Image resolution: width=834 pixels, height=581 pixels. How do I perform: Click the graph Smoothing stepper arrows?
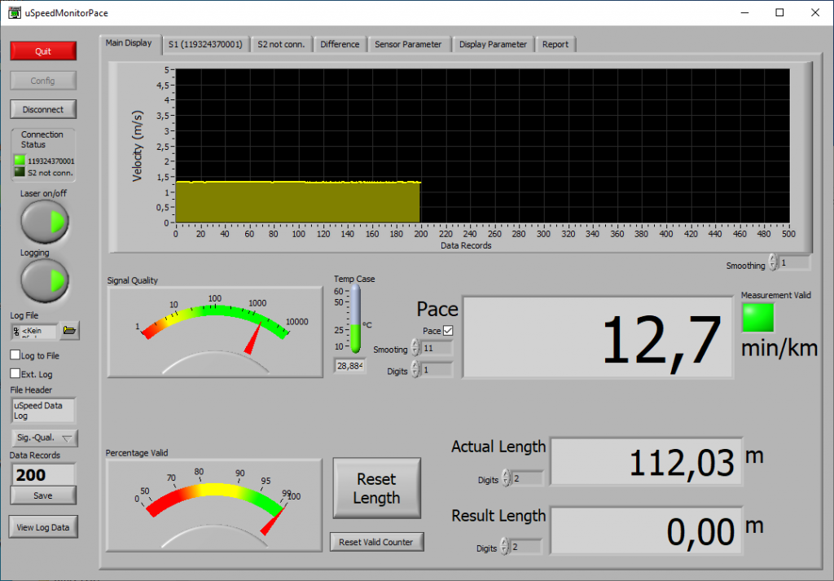[772, 264]
